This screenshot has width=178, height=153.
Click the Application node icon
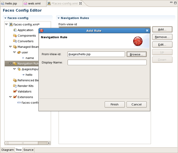point(15,30)
